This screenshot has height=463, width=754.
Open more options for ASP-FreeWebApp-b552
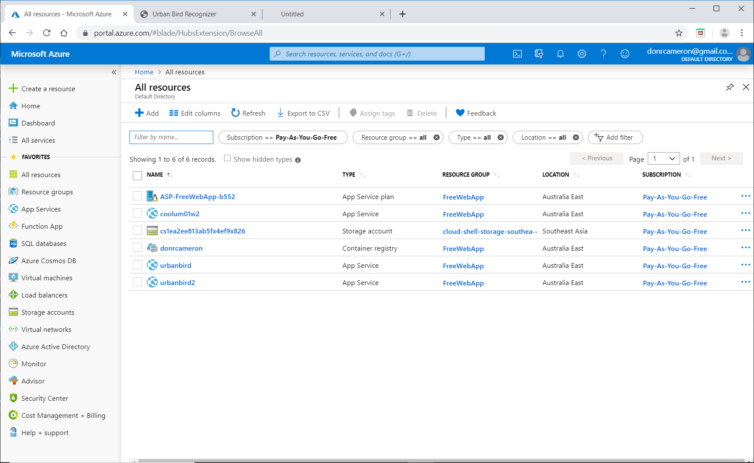[746, 196]
